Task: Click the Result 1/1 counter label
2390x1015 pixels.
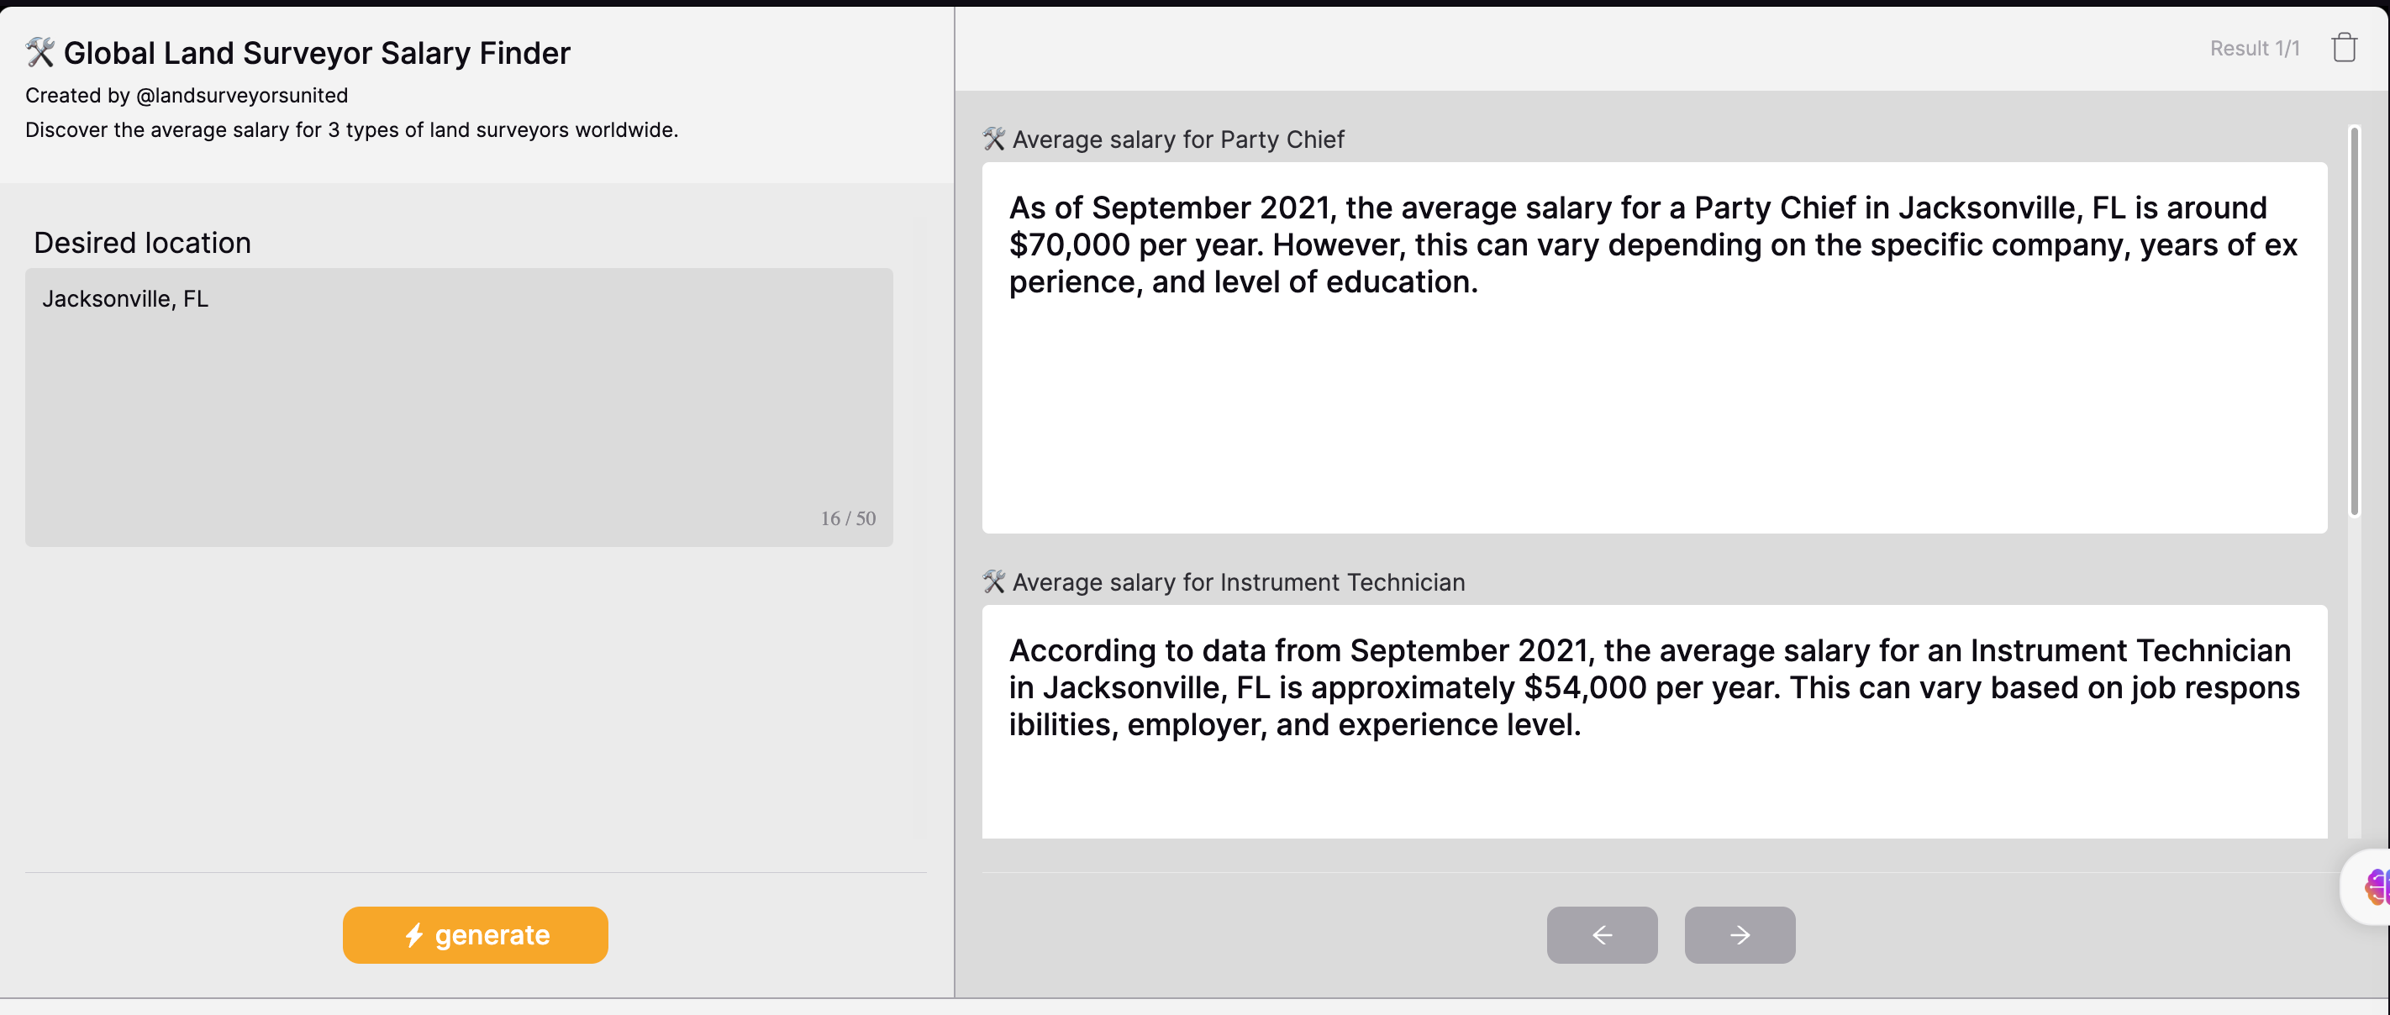Action: (2254, 48)
